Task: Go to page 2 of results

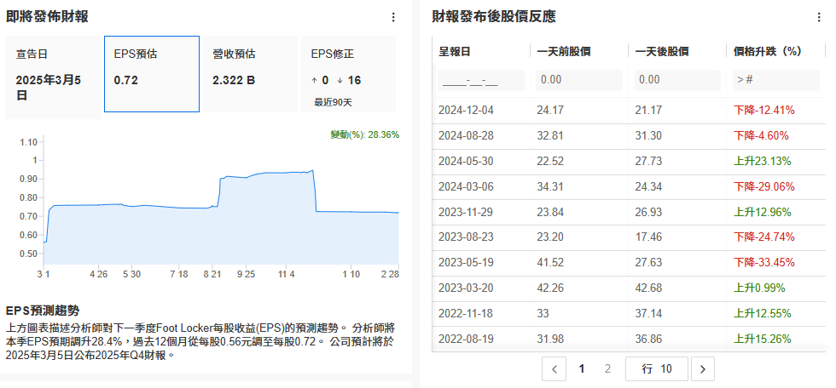Action: tap(607, 369)
